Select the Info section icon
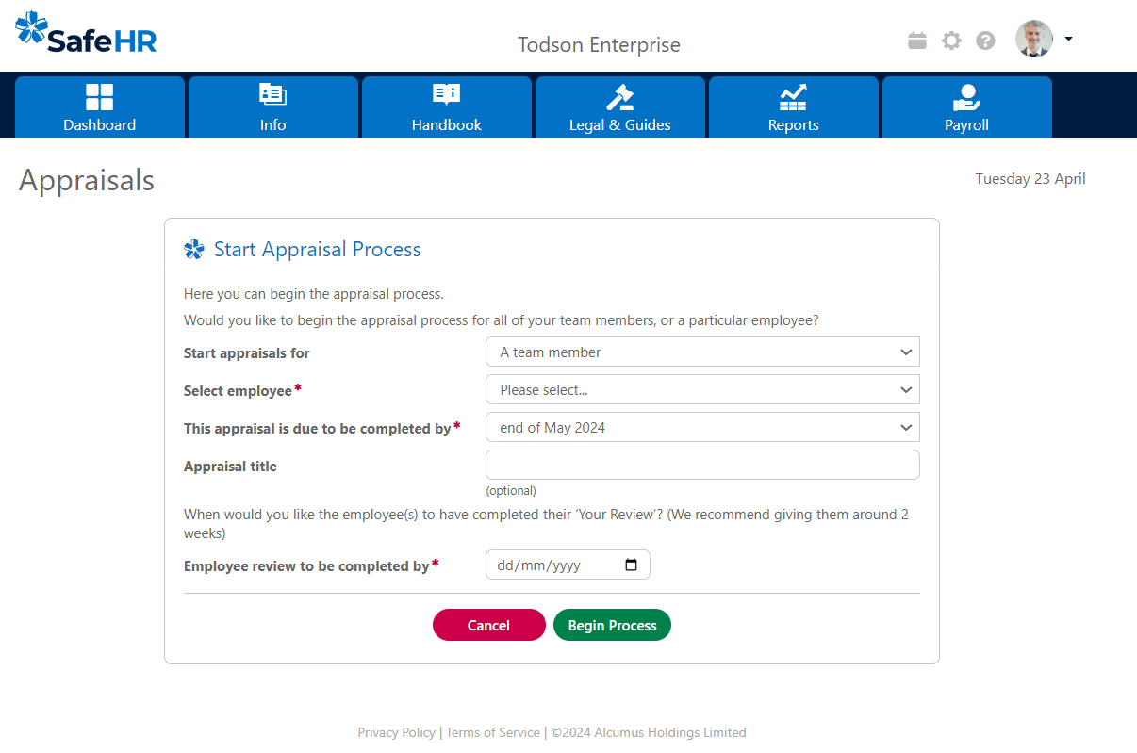The width and height of the screenshot is (1137, 753). tap(272, 94)
